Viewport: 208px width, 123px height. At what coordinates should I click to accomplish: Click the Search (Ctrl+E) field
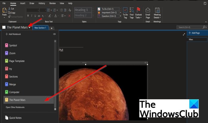pyautogui.click(x=190, y=27)
